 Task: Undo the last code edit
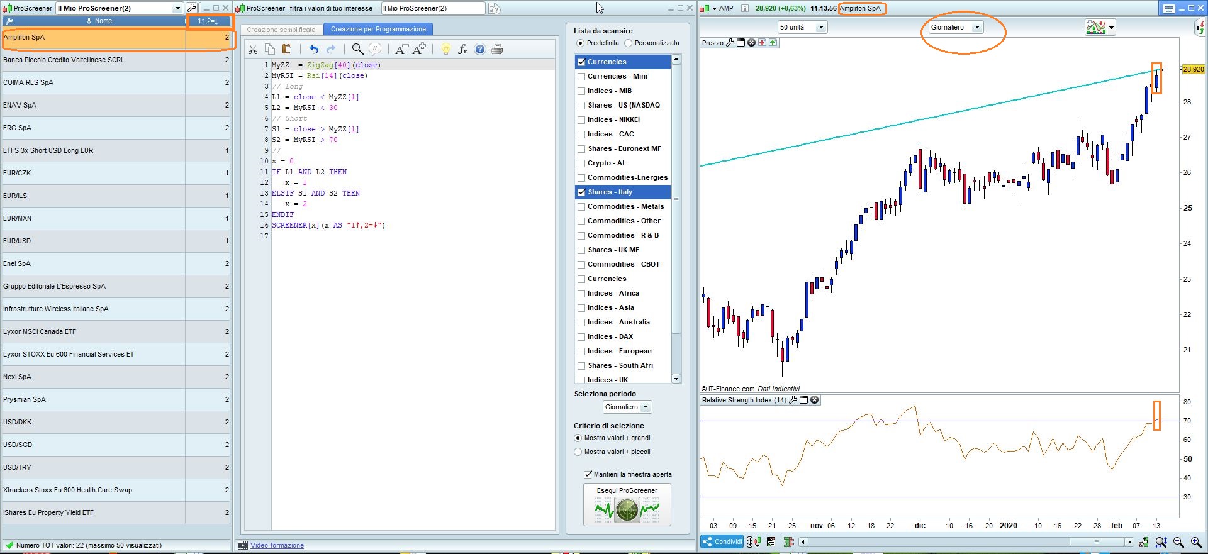pos(314,50)
